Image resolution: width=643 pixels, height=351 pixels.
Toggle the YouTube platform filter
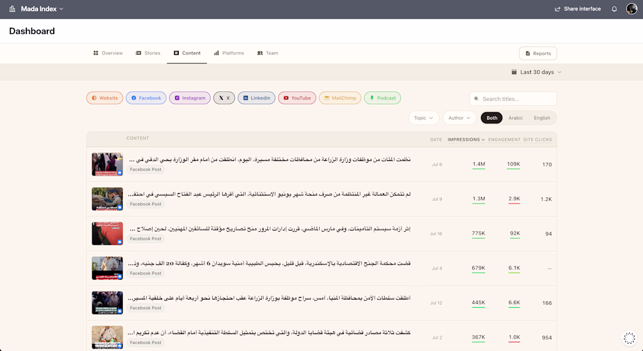(x=297, y=98)
